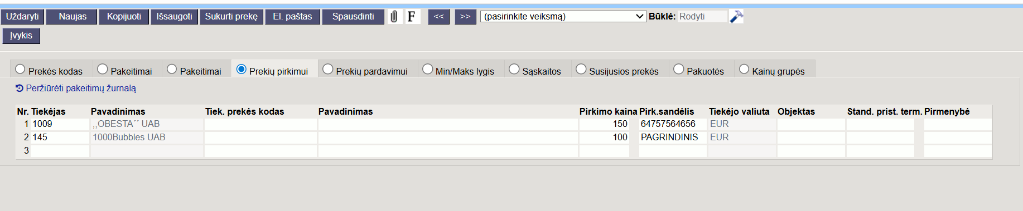Viewport: 1023px width, 211px height.
Task: Open the paperclip attachments icon
Action: click(394, 17)
